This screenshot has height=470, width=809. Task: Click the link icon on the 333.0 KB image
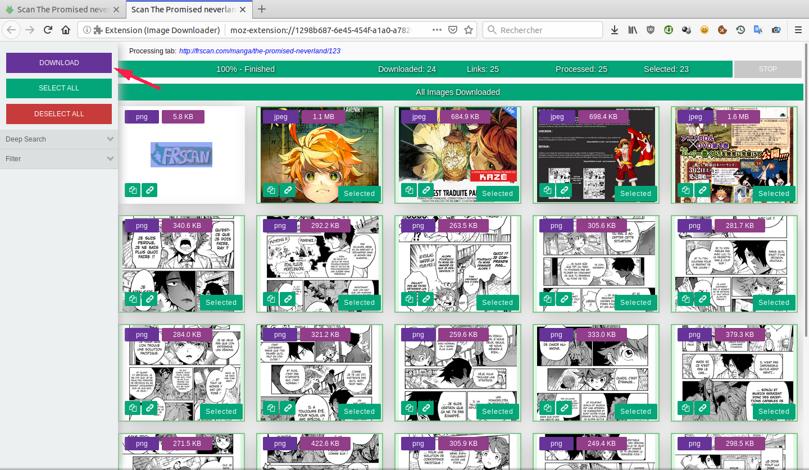pos(564,408)
